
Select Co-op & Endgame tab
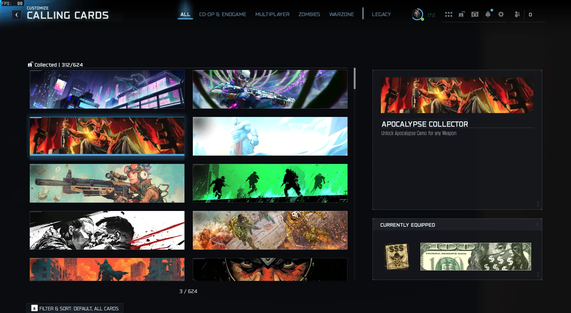point(222,14)
